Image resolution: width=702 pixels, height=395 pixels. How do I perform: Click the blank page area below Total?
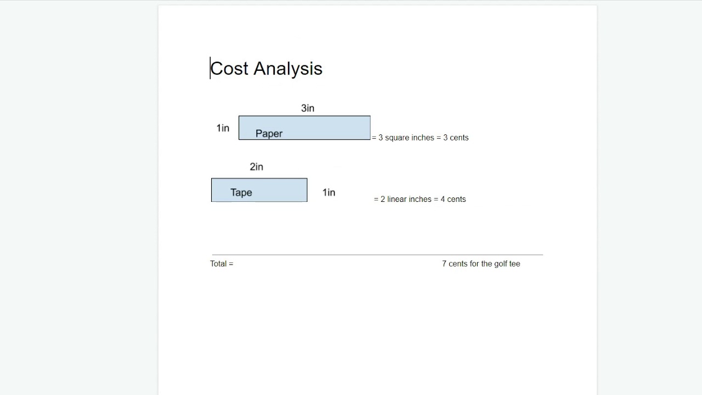point(377,329)
